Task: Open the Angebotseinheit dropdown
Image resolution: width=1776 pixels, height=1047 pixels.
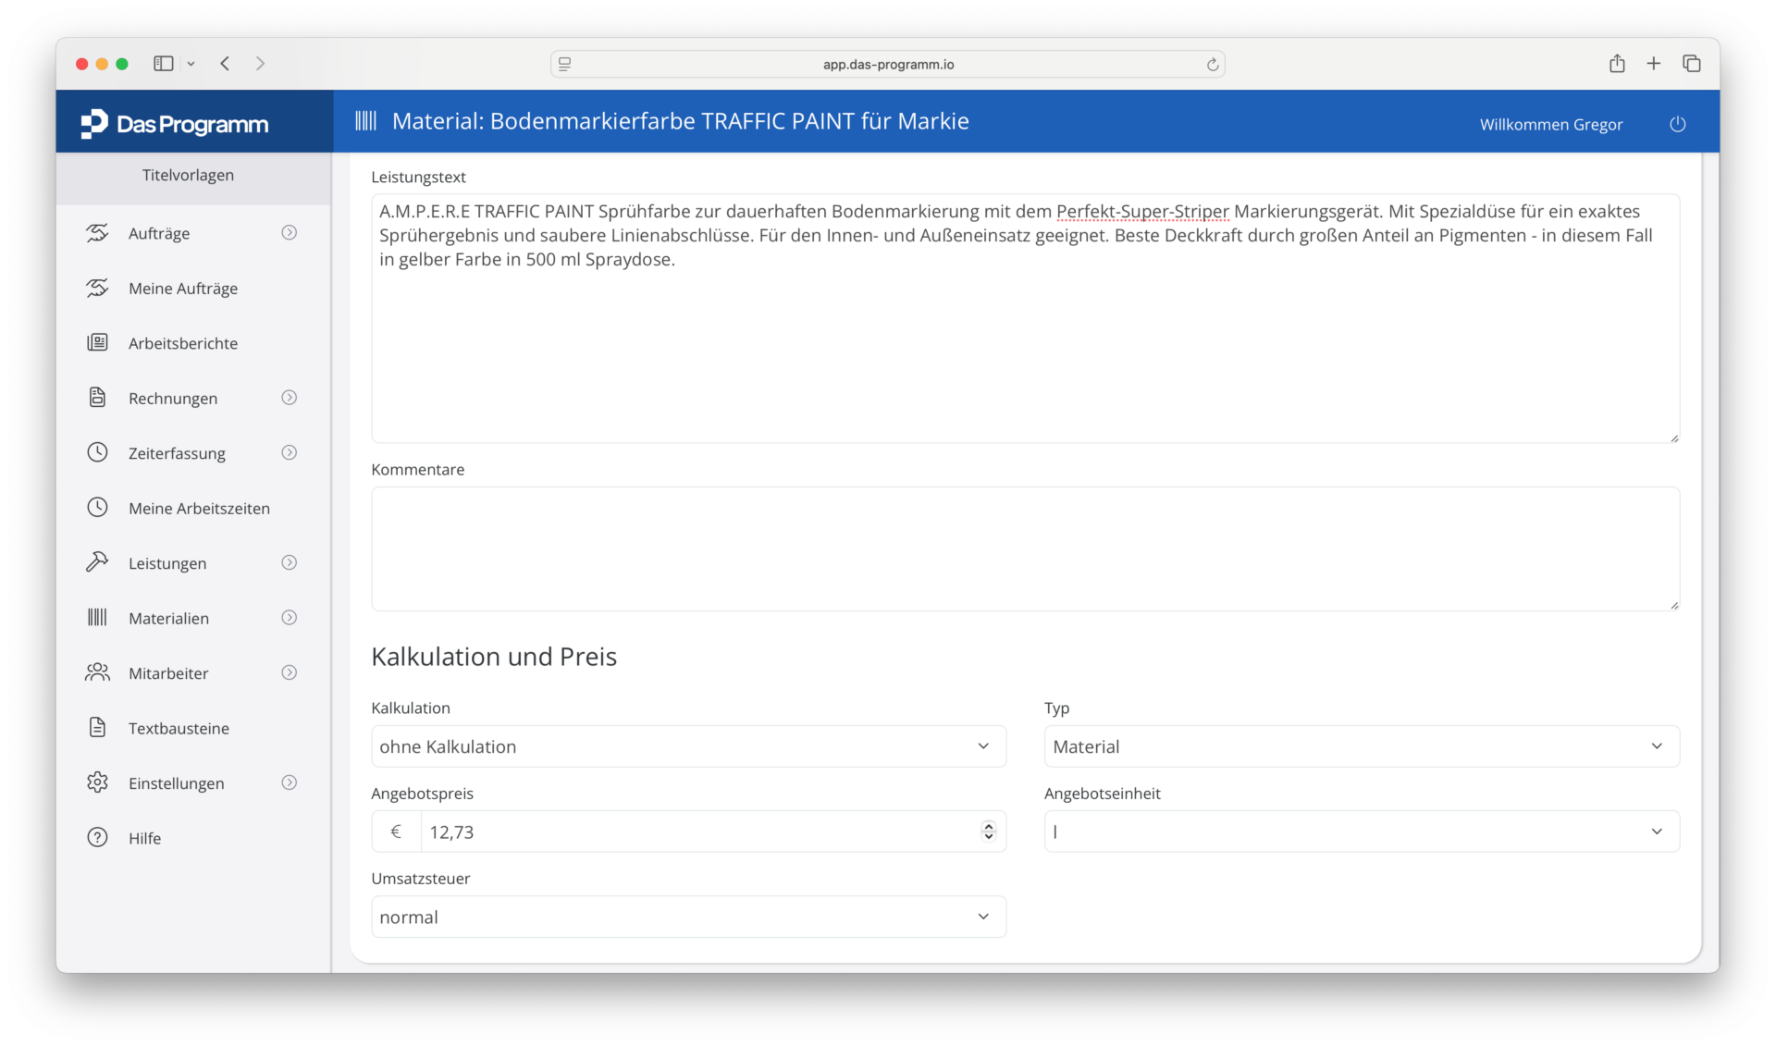Action: (1362, 831)
